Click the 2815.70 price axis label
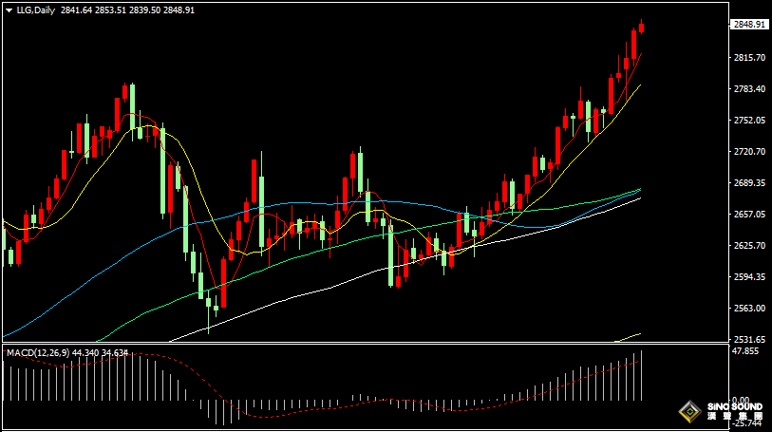Viewport: 772px width, 432px height. (x=749, y=58)
